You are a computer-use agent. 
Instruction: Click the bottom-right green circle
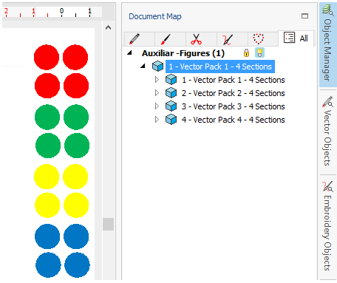tap(77, 146)
